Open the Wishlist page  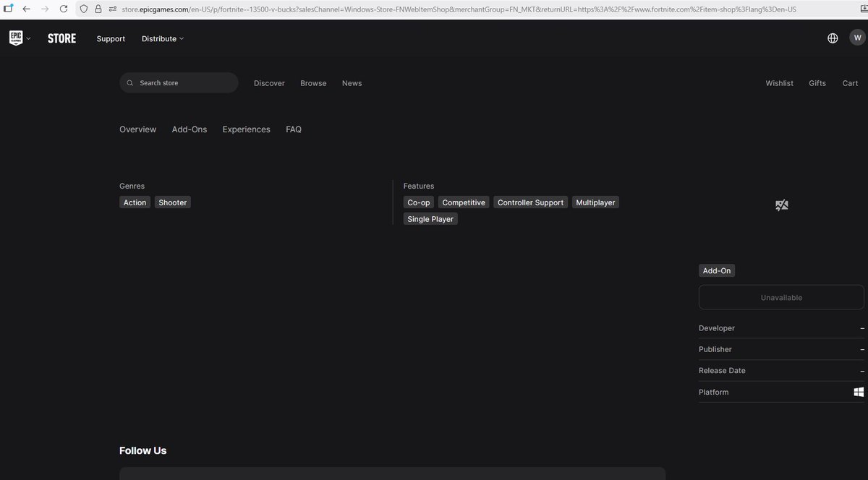[779, 83]
